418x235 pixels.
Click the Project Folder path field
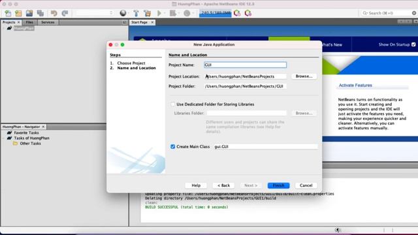pos(246,86)
